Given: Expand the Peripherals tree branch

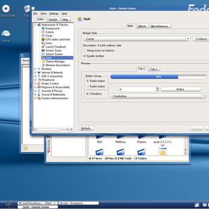Looking at the screenshot, I should click(36, 80).
